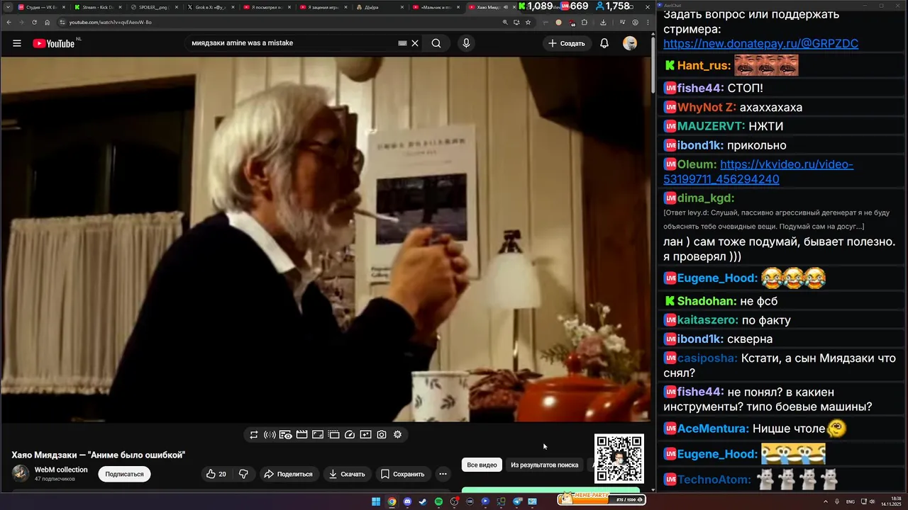The height and width of the screenshot is (510, 908).
Task: Toggle loop icon in player toolbar
Action: coord(254,434)
